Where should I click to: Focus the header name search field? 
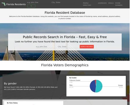click(x=39, y=2)
